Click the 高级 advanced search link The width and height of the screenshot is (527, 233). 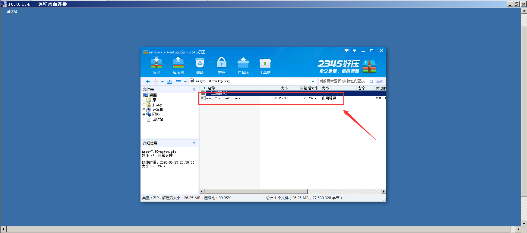[x=380, y=81]
